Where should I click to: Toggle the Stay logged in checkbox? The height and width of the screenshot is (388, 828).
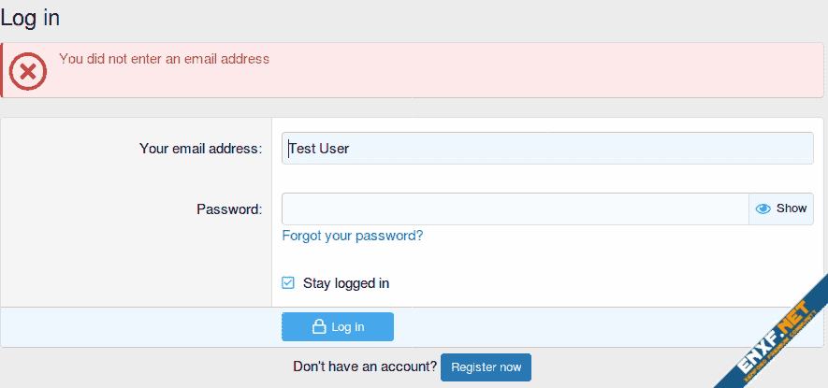click(x=288, y=283)
